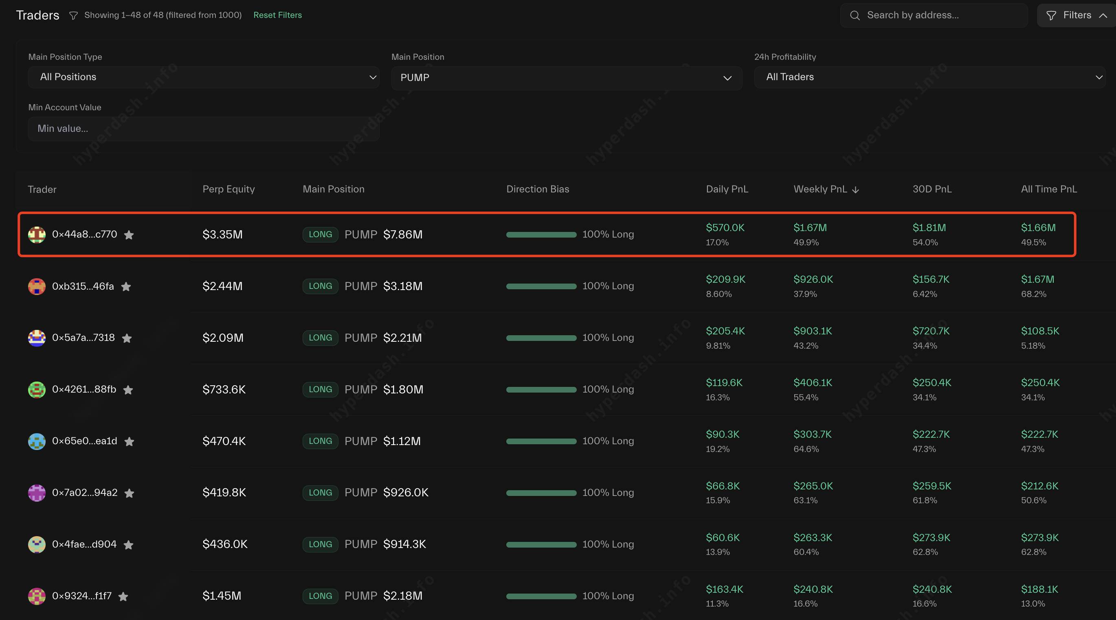Star trader 0x4fae...d904 as favorite
The width and height of the screenshot is (1116, 620).
pos(129,545)
